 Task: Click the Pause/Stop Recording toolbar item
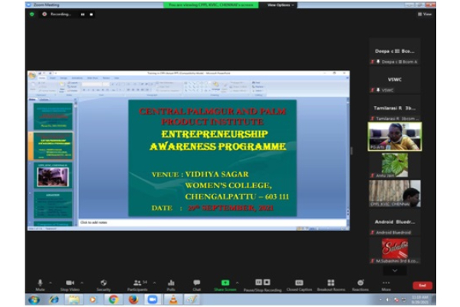(x=262, y=283)
